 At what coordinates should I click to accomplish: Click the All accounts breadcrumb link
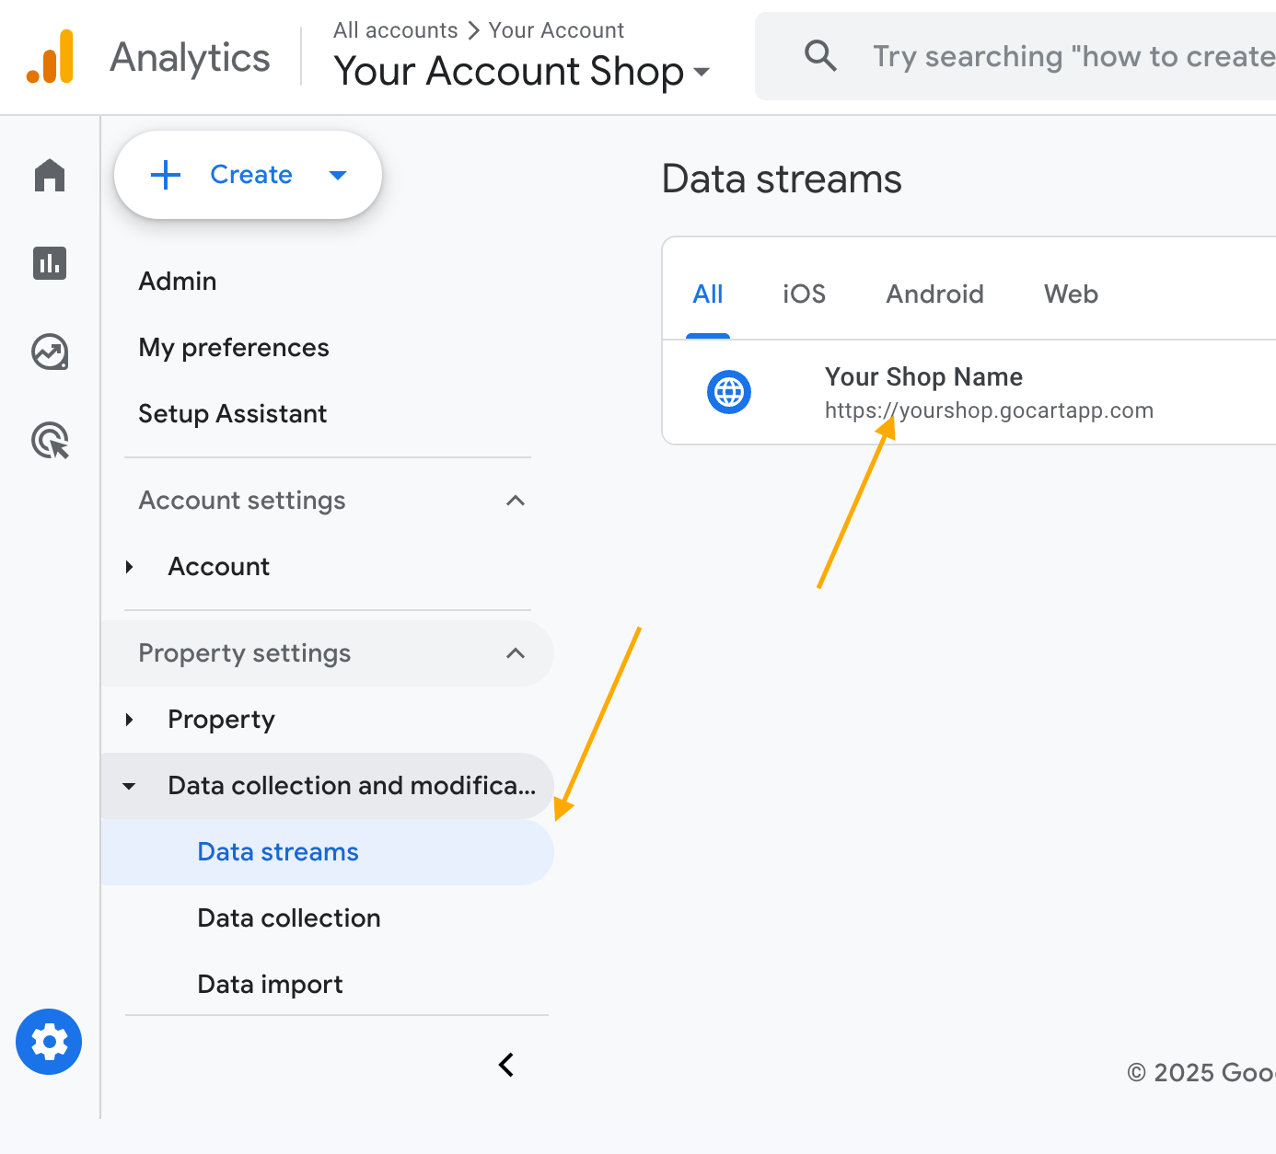pyautogui.click(x=396, y=30)
